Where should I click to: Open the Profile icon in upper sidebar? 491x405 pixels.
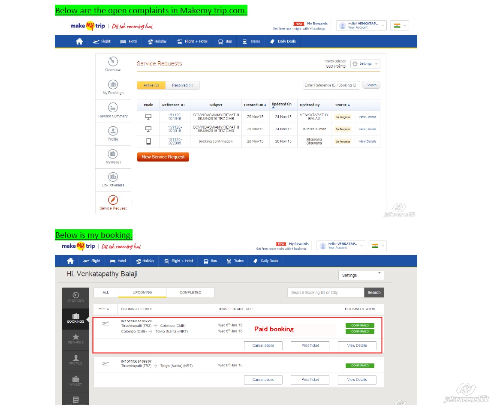(x=113, y=131)
